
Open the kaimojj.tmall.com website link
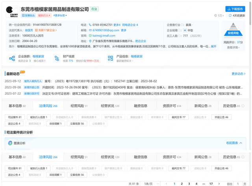click(x=104, y=36)
